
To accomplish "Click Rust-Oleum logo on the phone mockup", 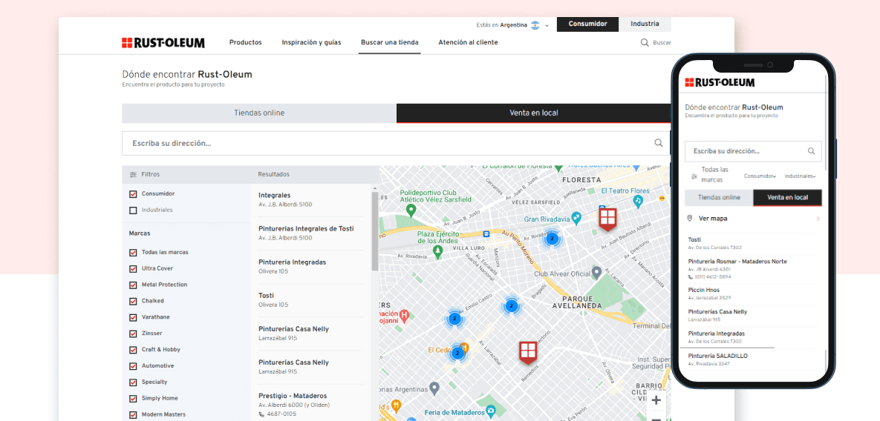I will click(x=720, y=82).
